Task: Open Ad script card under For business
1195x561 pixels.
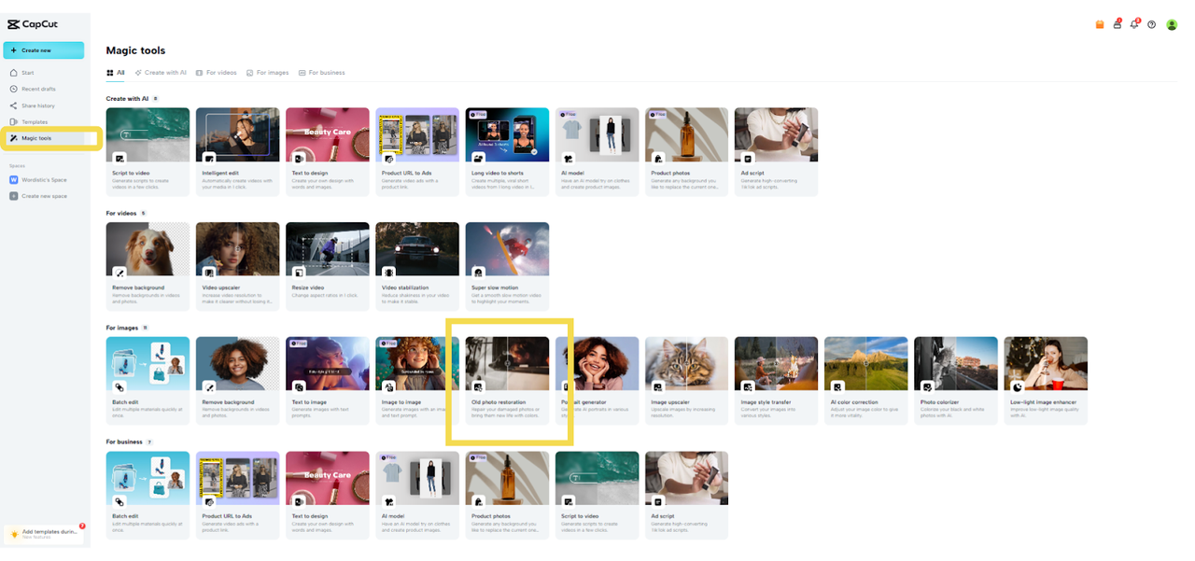Action: point(686,496)
